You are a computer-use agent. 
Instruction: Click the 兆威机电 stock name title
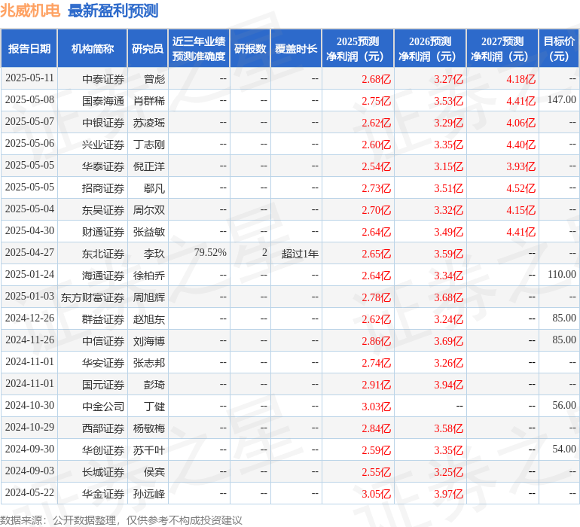coord(31,11)
